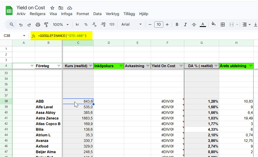
Task: Toggle bold formatting
Action: [x=177, y=24]
